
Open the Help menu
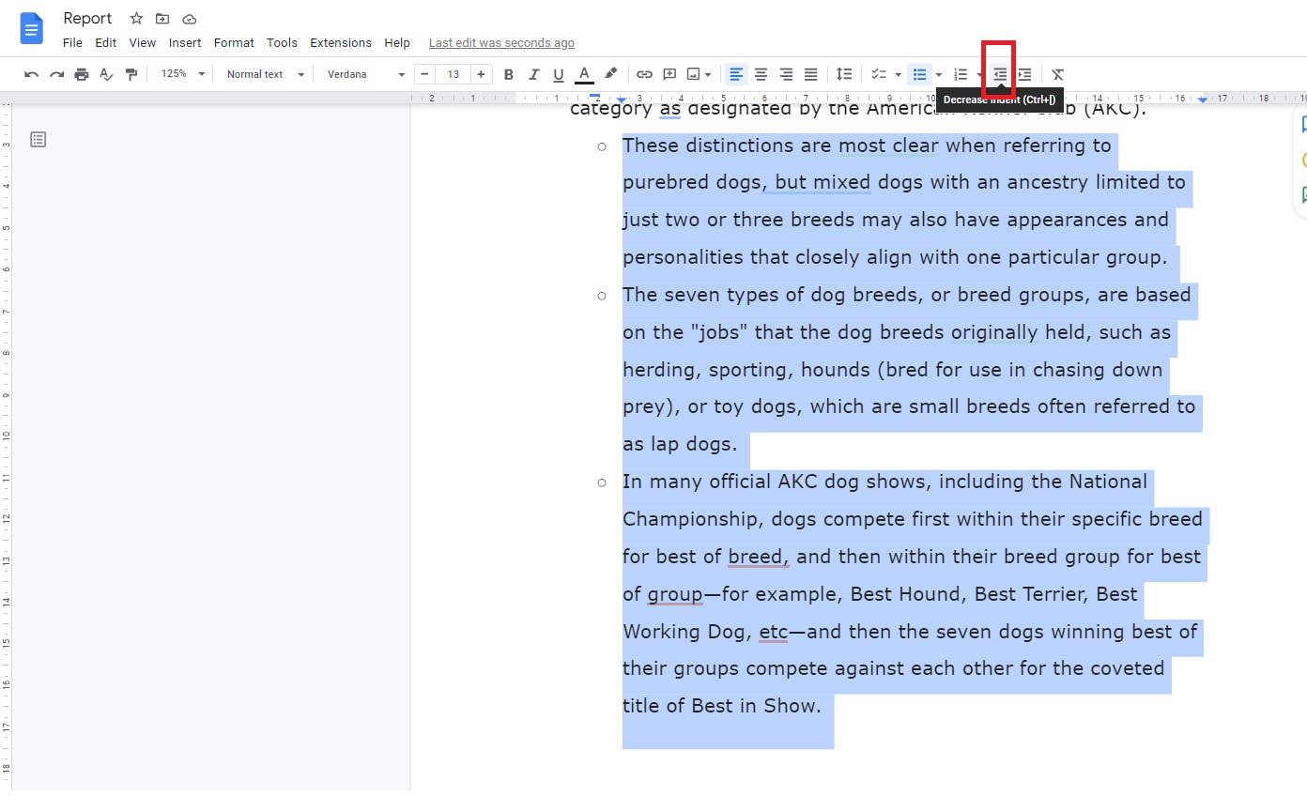pyautogui.click(x=397, y=43)
